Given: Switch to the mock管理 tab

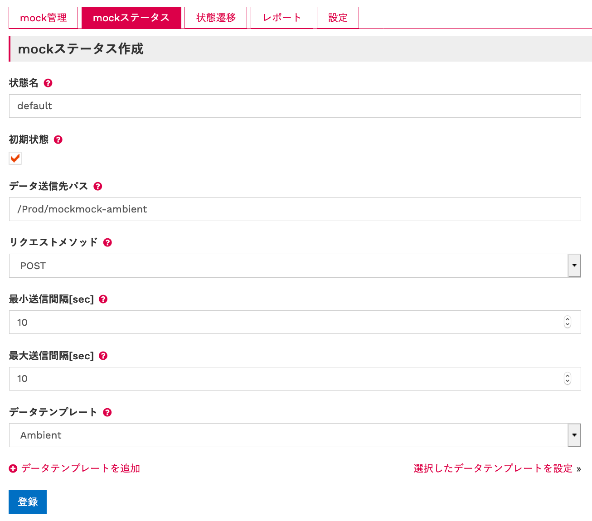Looking at the screenshot, I should (x=43, y=18).
